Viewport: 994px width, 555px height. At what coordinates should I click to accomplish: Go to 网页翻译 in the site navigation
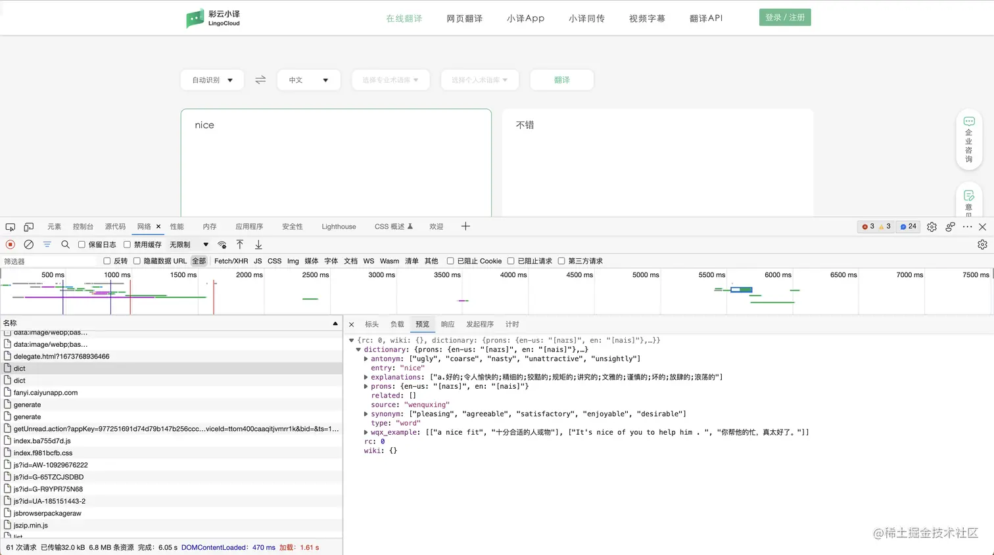click(465, 18)
